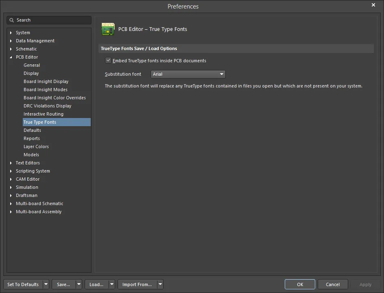Expand the System tree node
Image resolution: width=384 pixels, height=293 pixels.
coord(11,33)
